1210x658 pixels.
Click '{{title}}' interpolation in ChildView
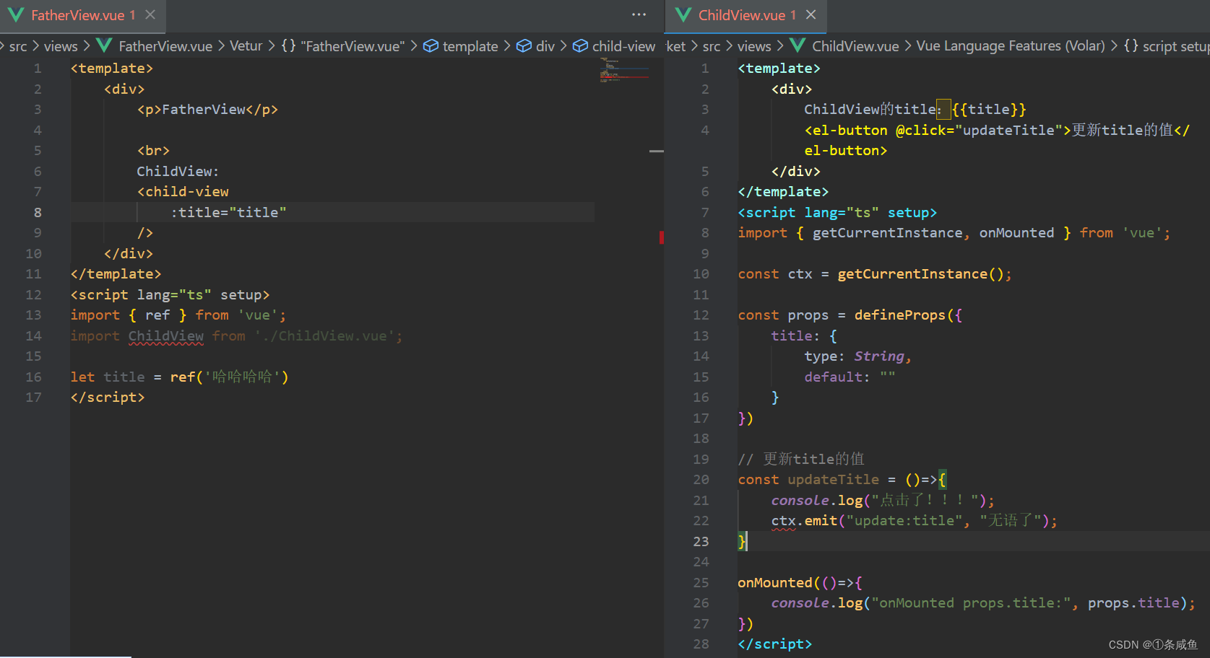pos(989,109)
